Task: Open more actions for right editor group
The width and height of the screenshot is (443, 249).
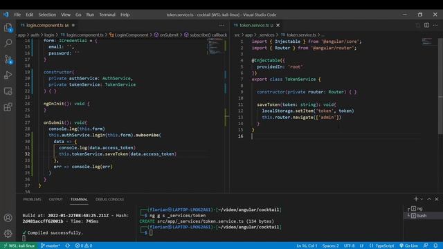Action: (435, 25)
